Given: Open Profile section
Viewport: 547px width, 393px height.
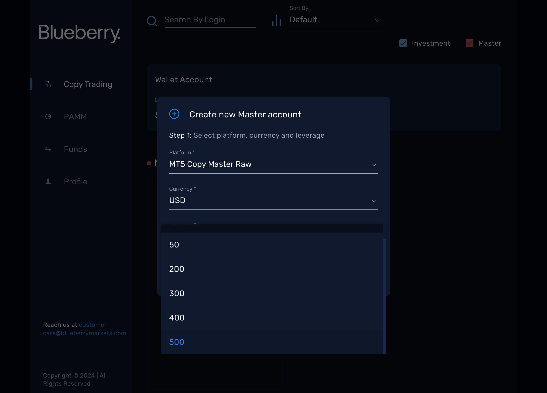Looking at the screenshot, I should point(75,182).
